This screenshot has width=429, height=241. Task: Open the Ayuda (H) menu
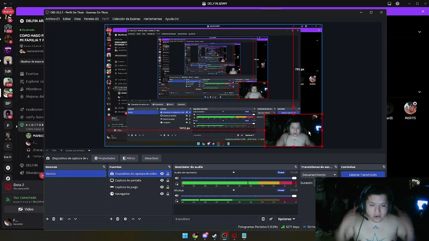172,19
